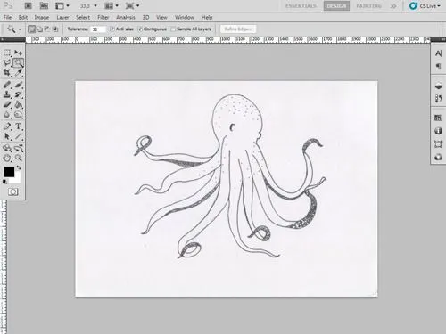Switch to Essentials workspace
This screenshot has height=334, width=446.
pyautogui.click(x=301, y=5)
